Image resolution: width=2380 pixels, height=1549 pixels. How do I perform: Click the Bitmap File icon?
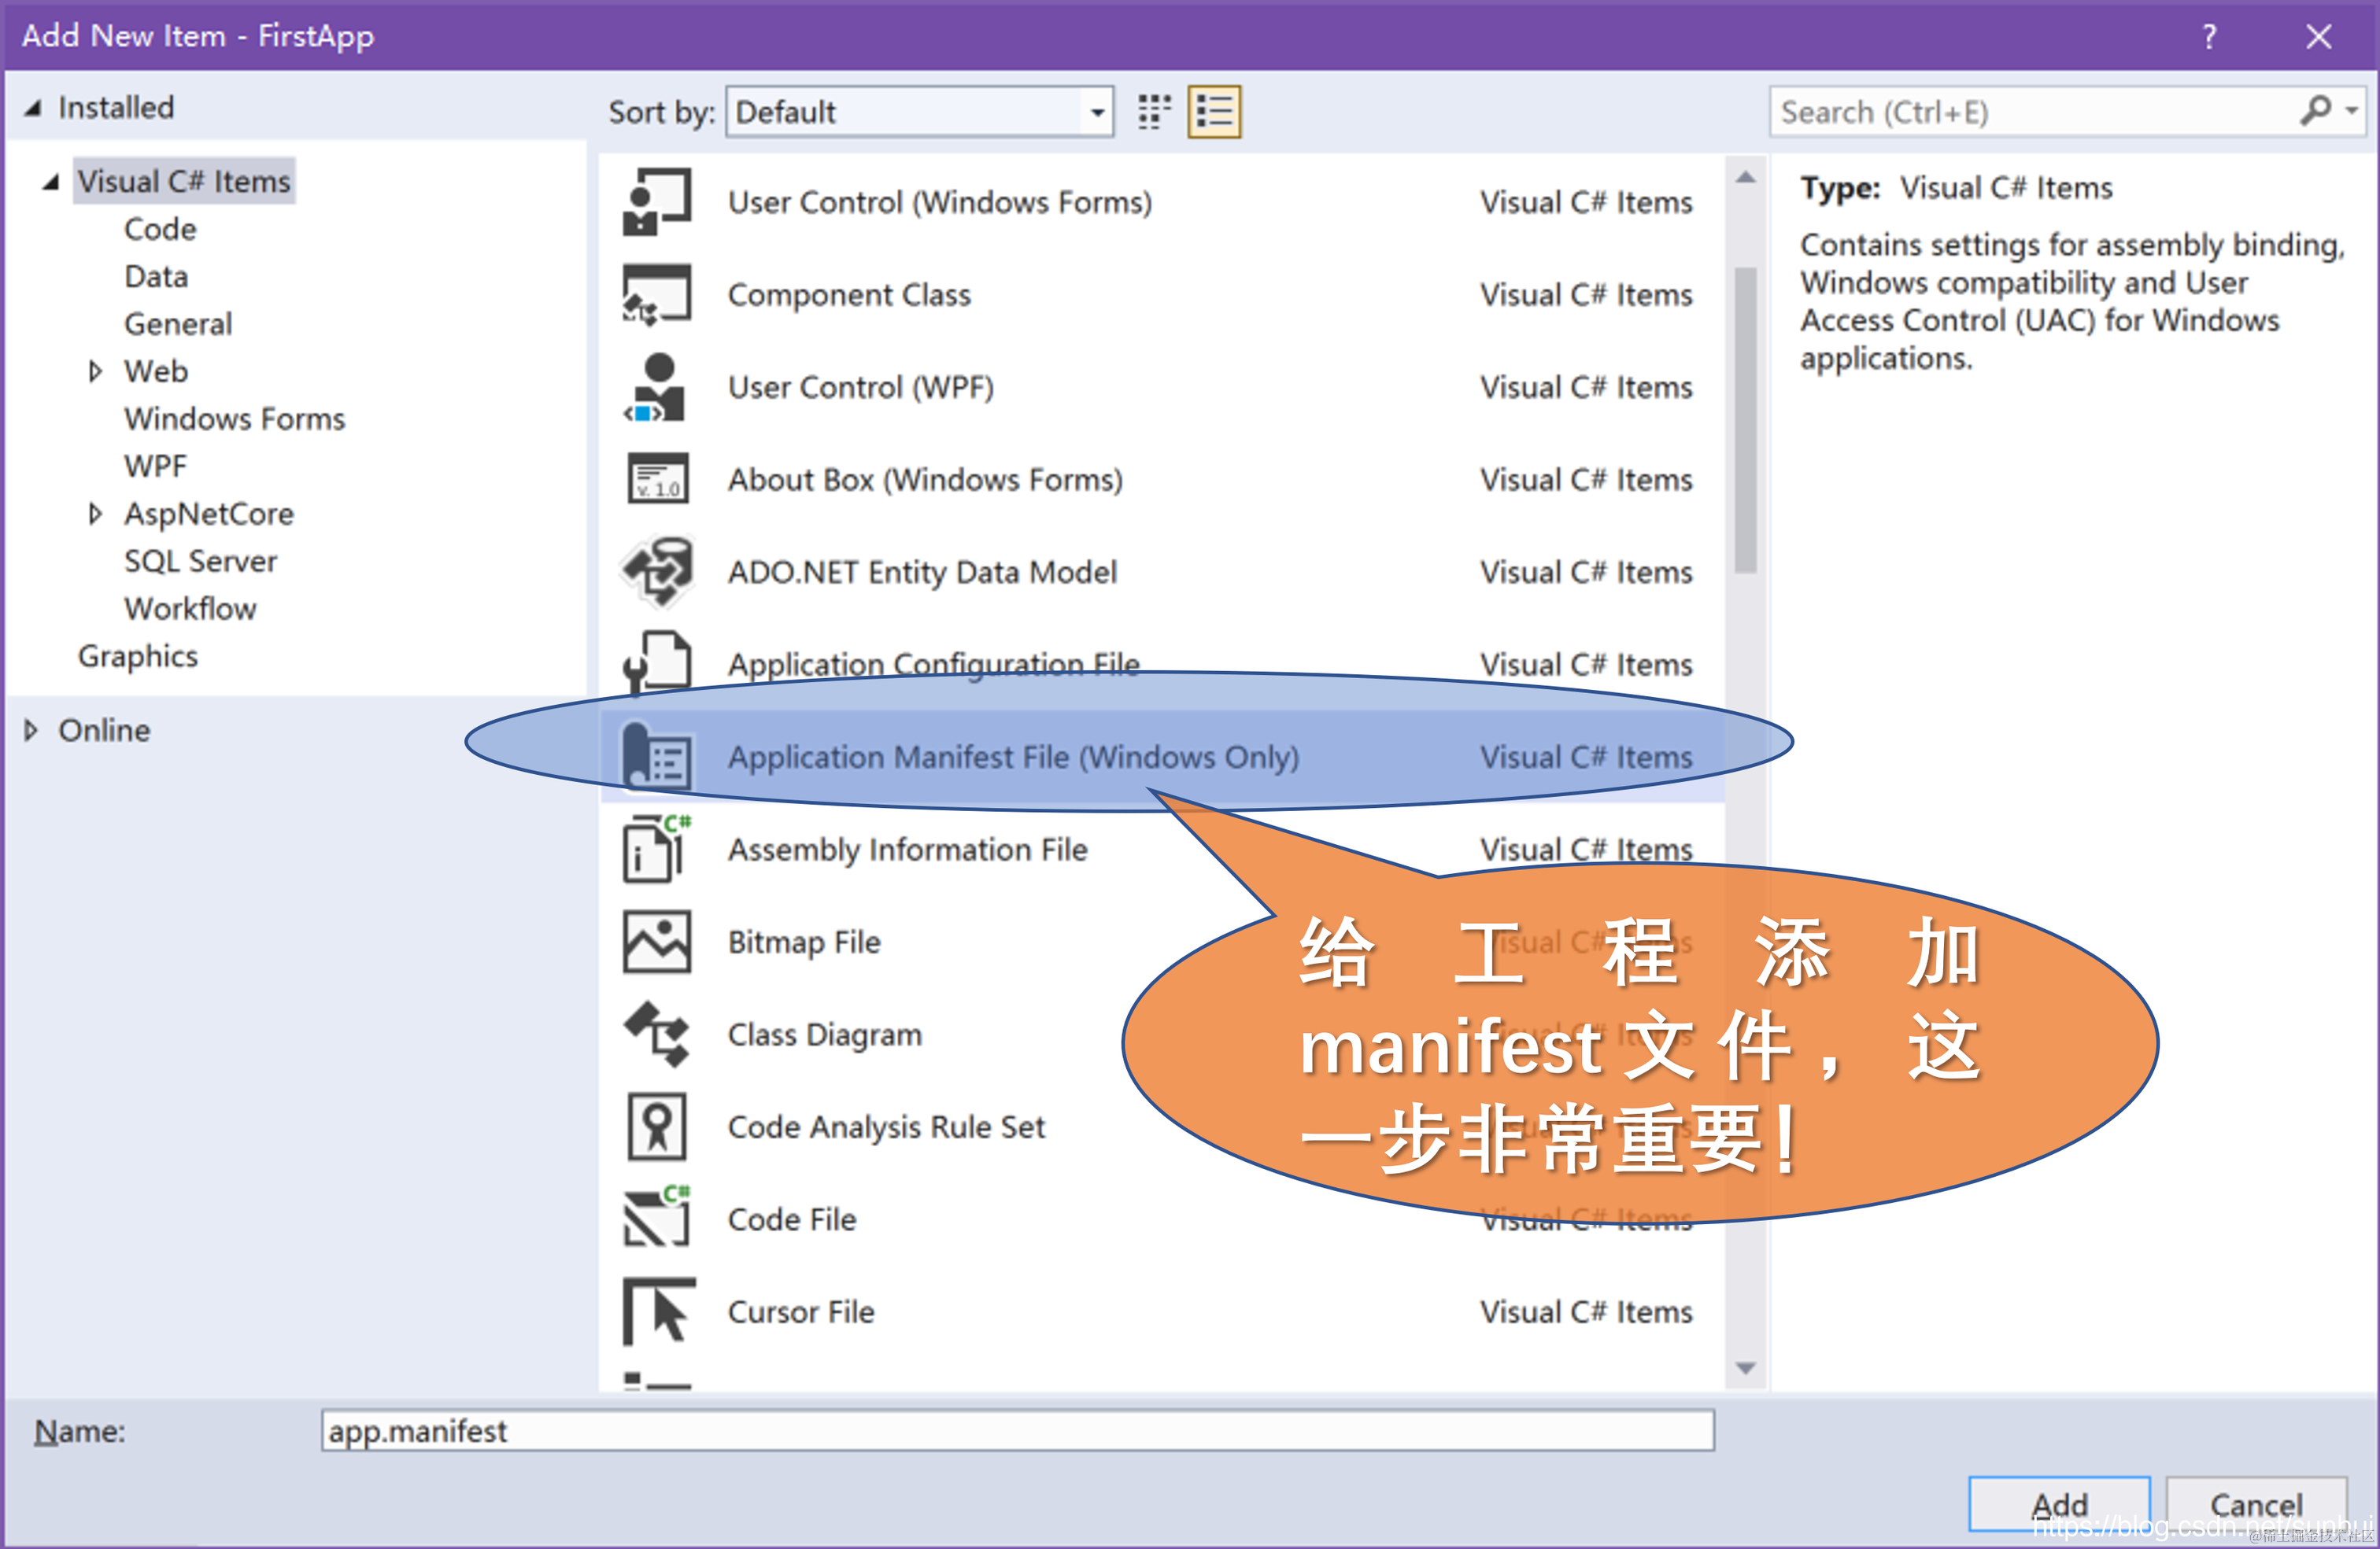click(x=656, y=942)
